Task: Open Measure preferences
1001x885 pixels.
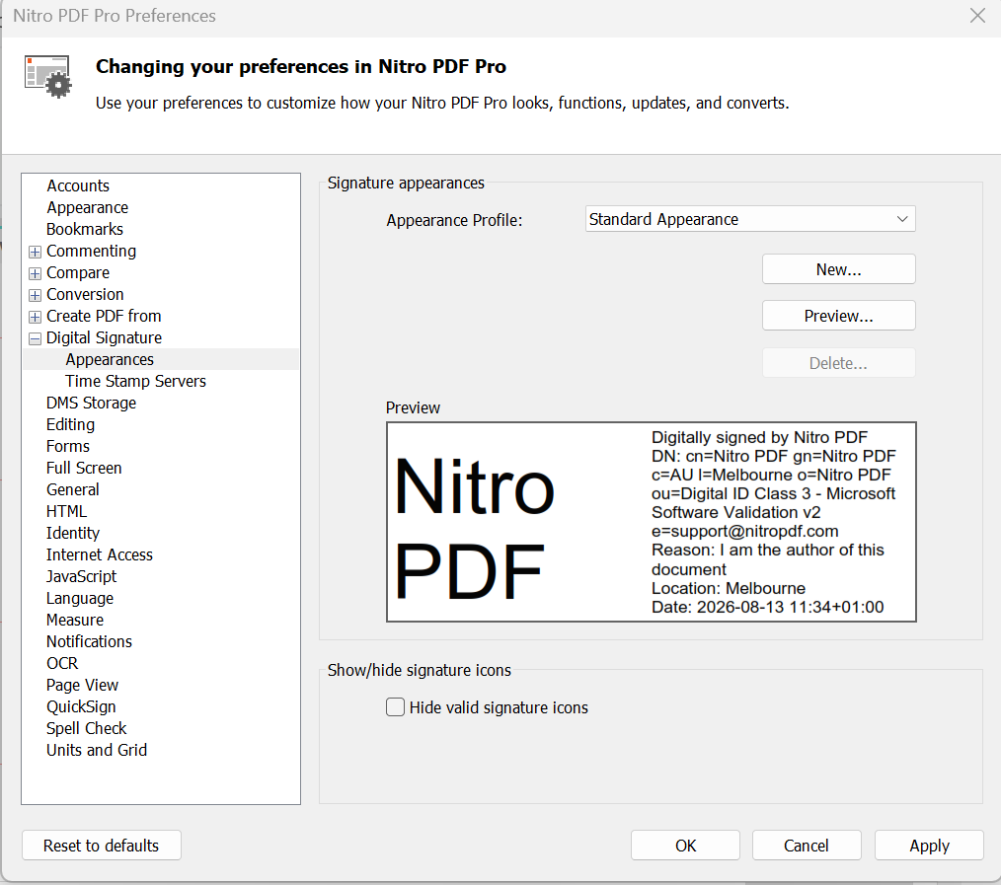Action: 75,620
